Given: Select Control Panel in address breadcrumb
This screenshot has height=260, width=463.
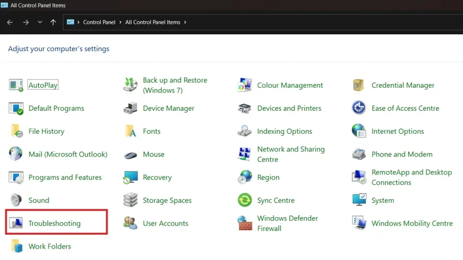Looking at the screenshot, I should point(99,22).
